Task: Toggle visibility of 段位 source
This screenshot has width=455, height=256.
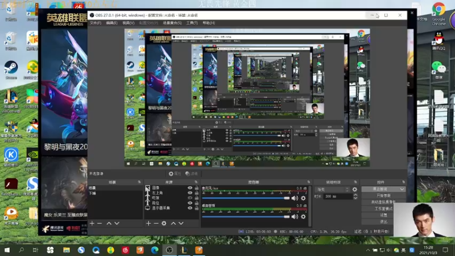Action: pos(190,203)
